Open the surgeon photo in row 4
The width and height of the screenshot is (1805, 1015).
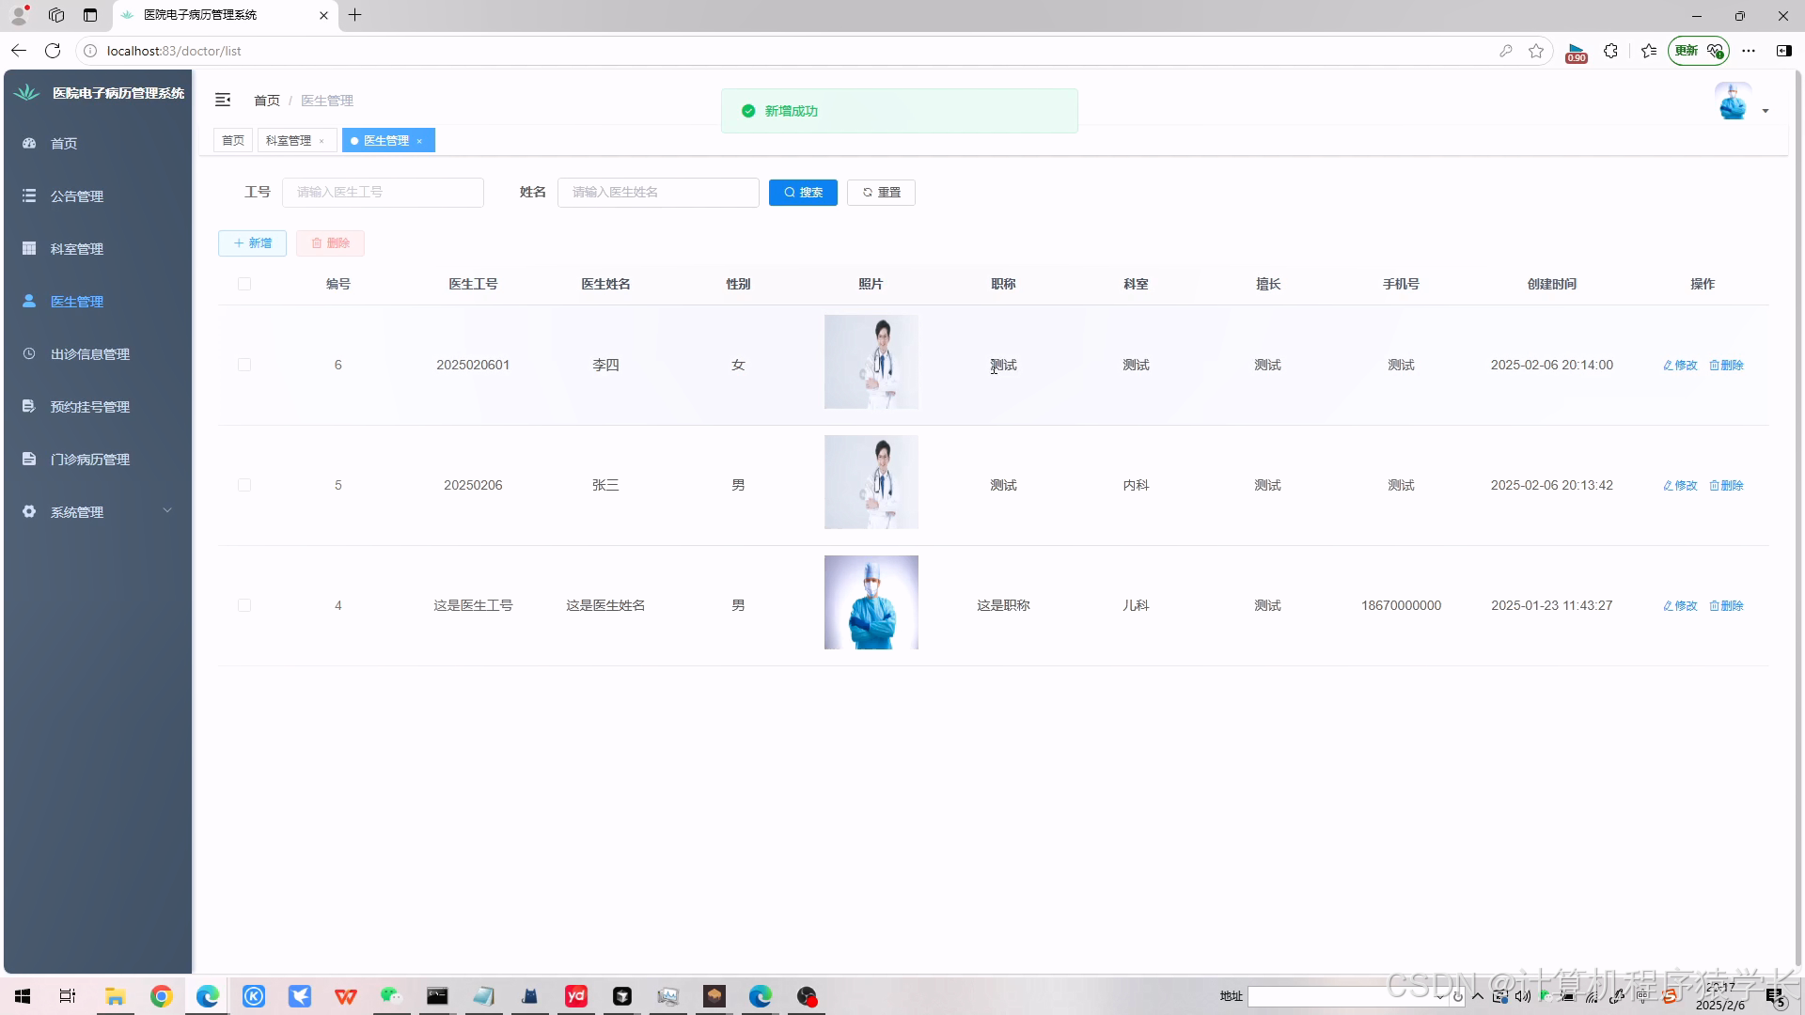871,602
